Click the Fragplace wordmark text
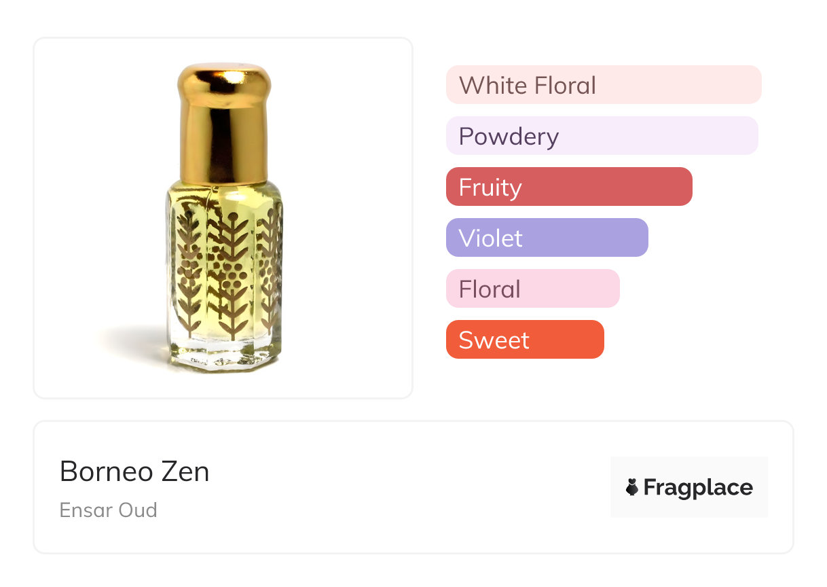This screenshot has height=587, width=827. 698,488
